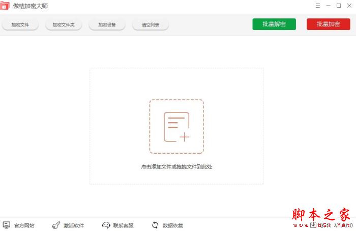This screenshot has width=356, height=231.
Task: Click the headset icon for 联系客服
Action: [x=106, y=225]
